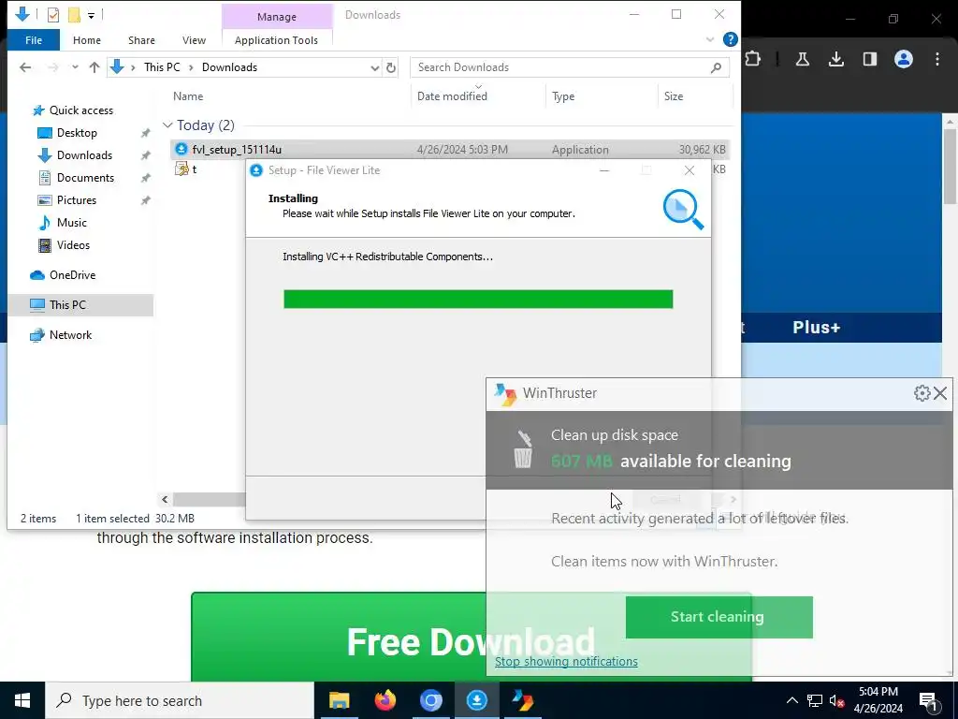
Task: Open Quick Access Toolbar customize dropdown
Action: [91, 15]
